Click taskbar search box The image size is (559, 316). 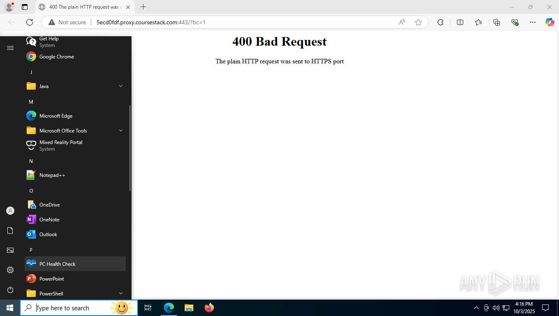[79, 308]
